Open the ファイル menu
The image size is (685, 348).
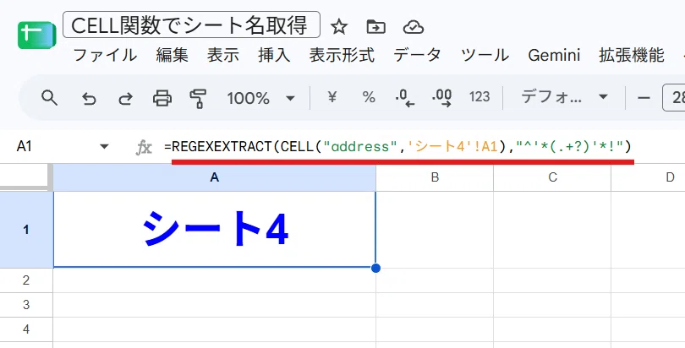coord(105,56)
